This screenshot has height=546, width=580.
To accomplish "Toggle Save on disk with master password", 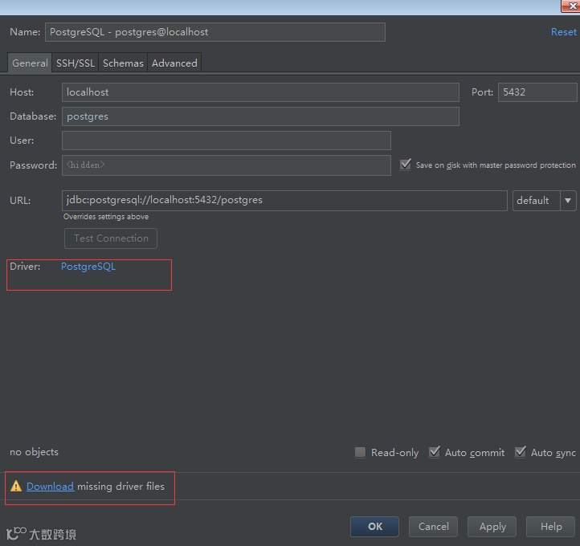I will [x=406, y=165].
